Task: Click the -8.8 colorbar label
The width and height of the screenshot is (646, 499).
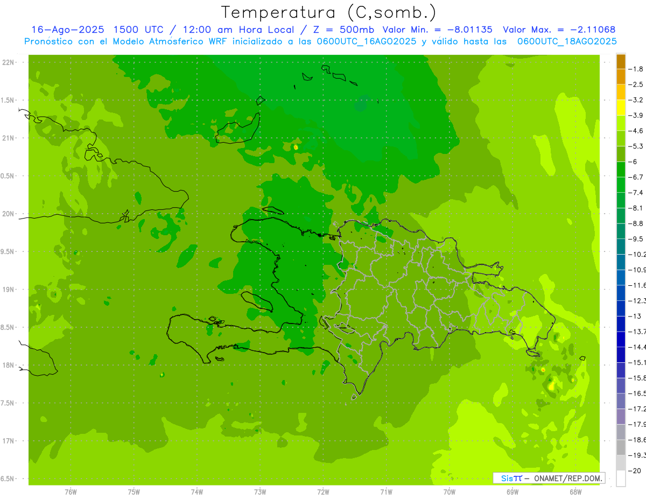Action: [636, 223]
